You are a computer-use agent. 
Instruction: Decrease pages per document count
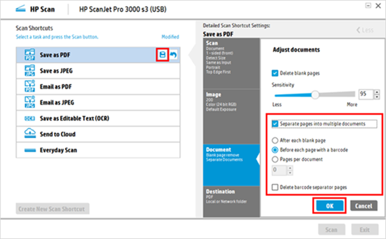[290, 173]
